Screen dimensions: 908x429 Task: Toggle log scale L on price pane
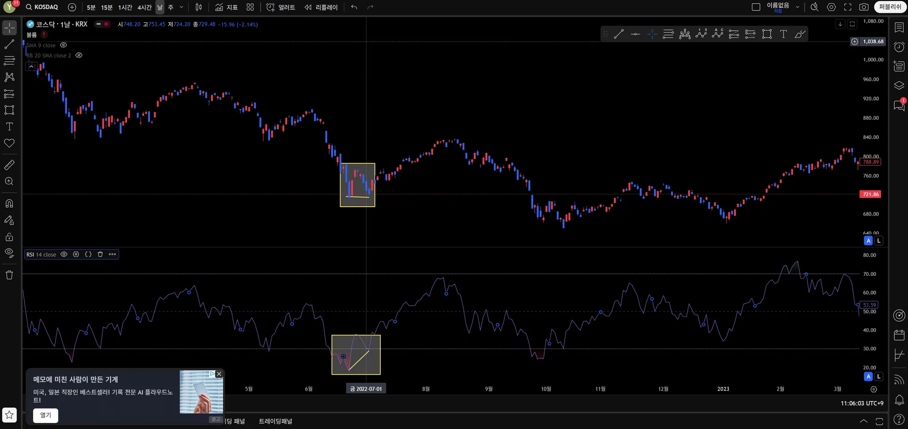879,241
